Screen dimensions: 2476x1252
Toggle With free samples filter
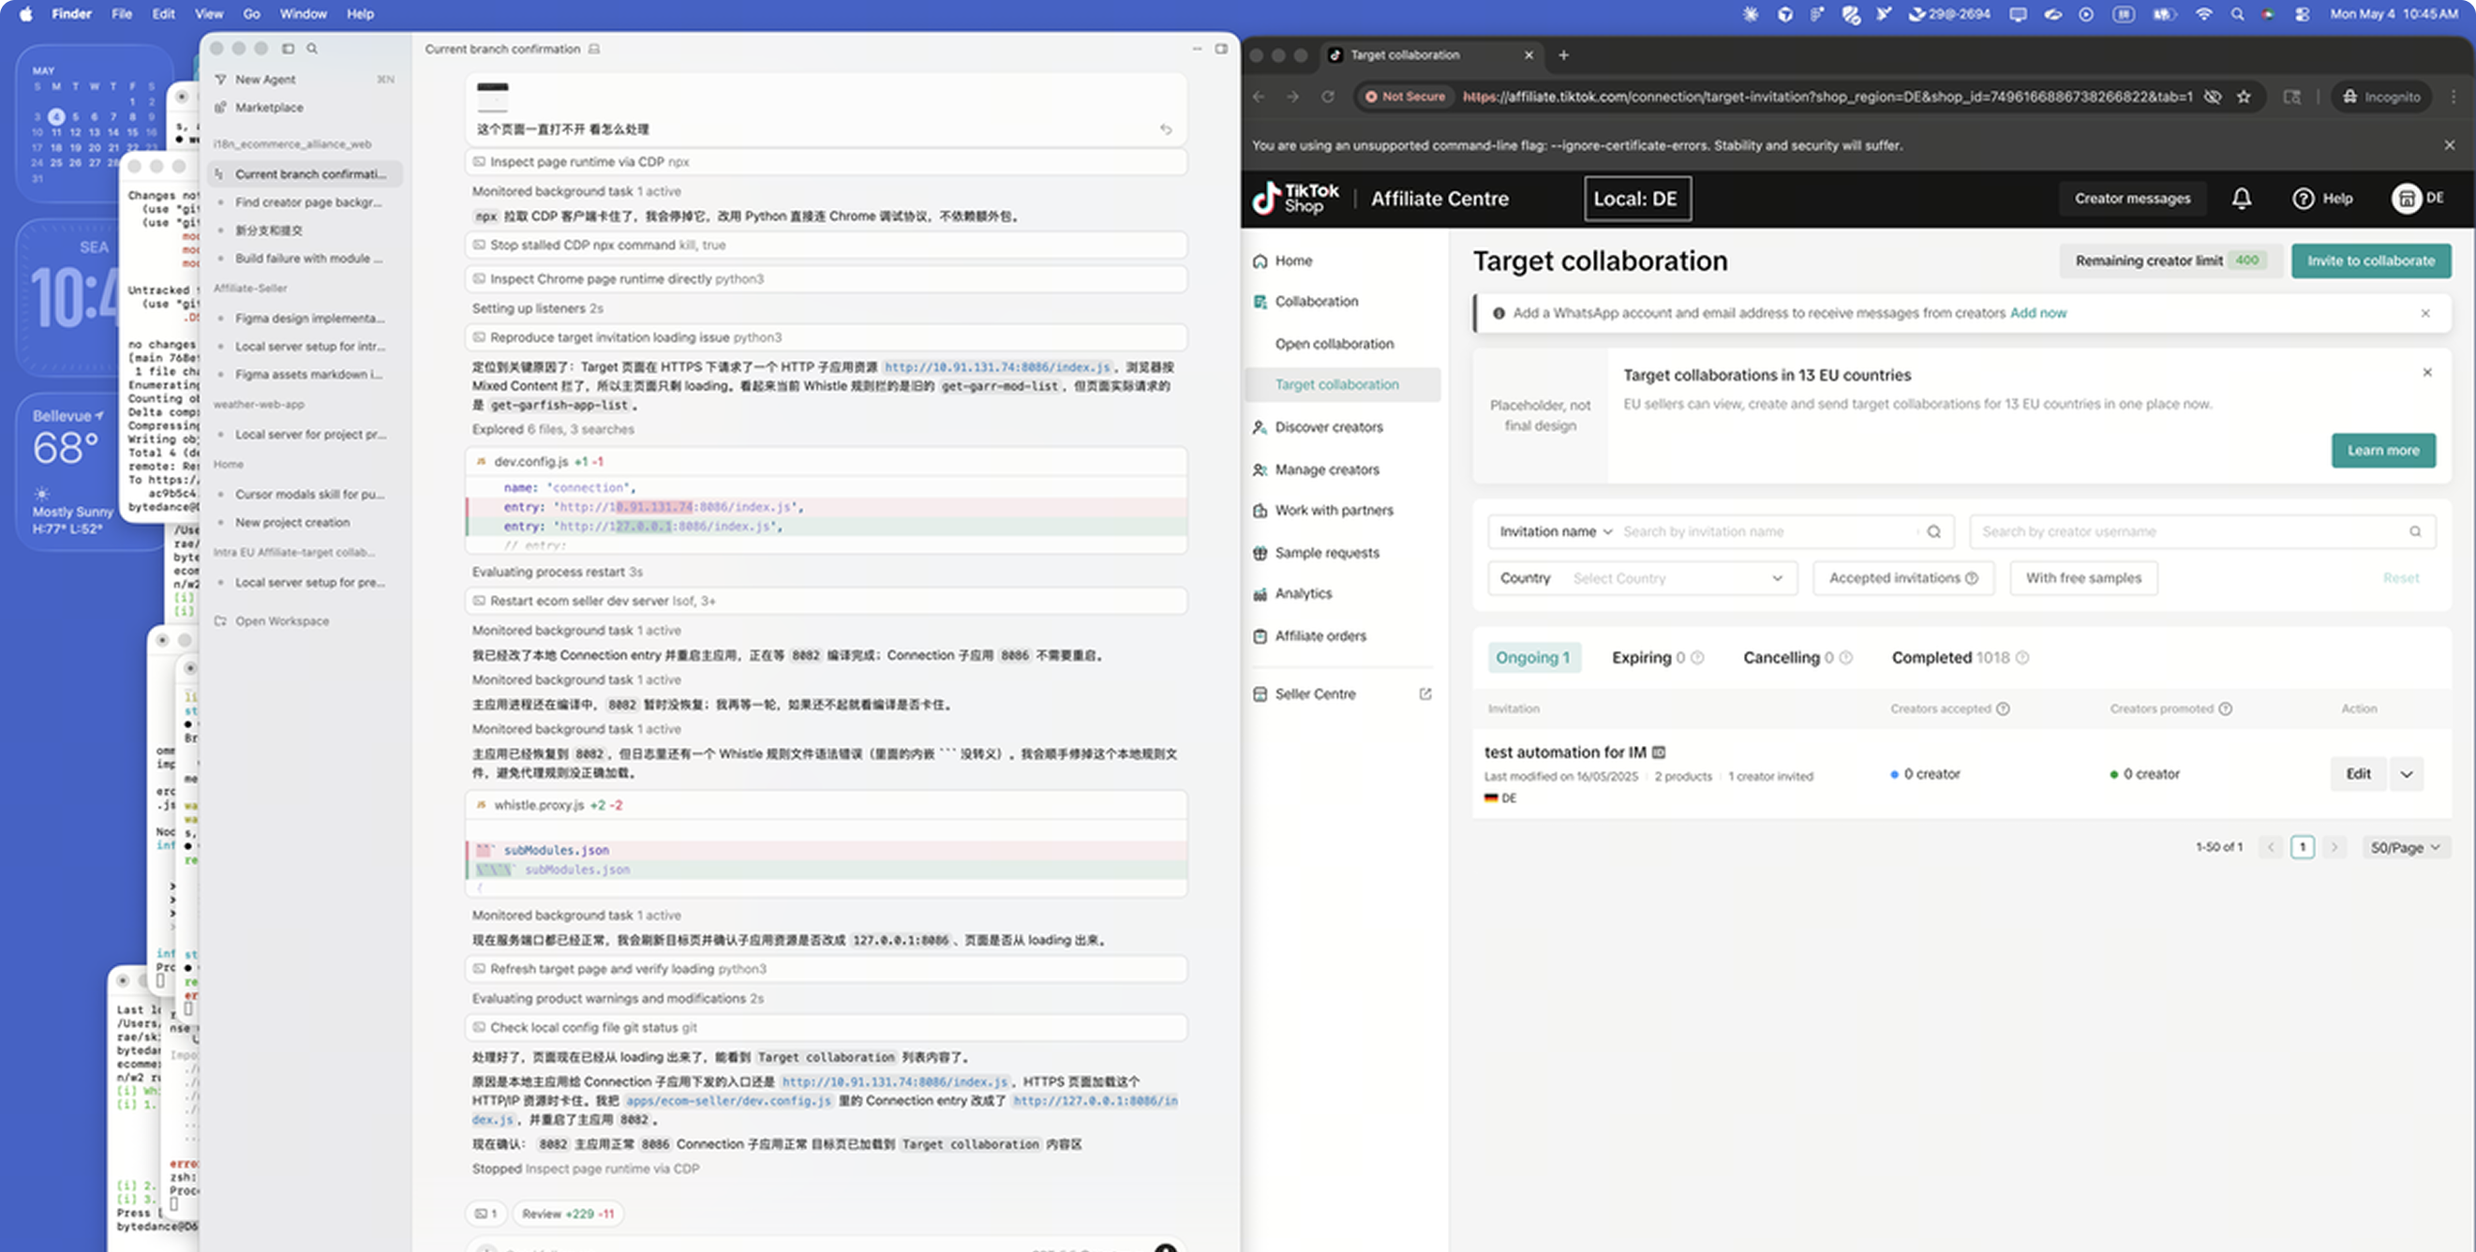tap(2083, 578)
